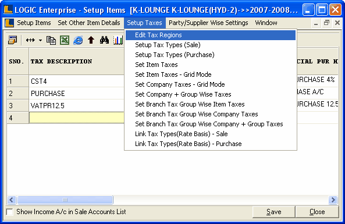Click the horizontal scrollbar thumb
The image size is (345, 224).
[65, 200]
